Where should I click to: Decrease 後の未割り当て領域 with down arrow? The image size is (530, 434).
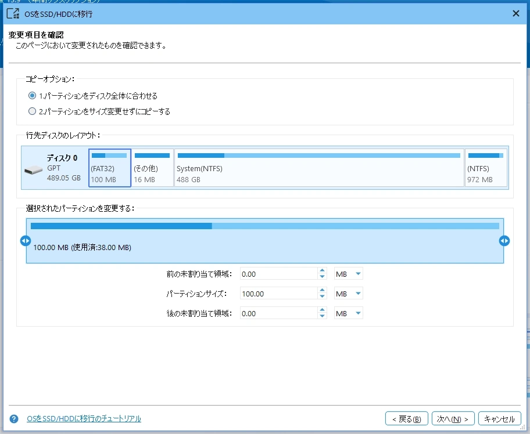click(322, 316)
